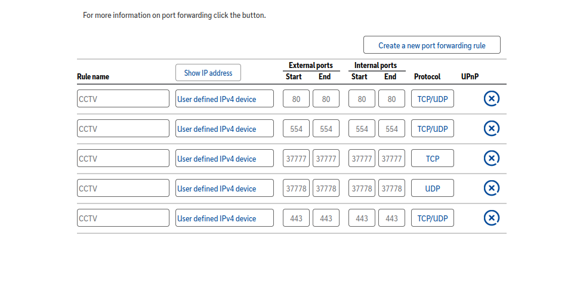Delete the port 443 CCTV rule
Image resolution: width=577 pixels, height=281 pixels.
(491, 218)
